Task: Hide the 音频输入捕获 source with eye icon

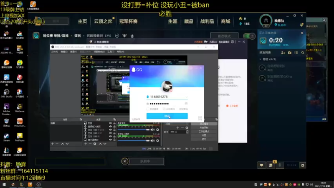Action: [x=110, y=127]
